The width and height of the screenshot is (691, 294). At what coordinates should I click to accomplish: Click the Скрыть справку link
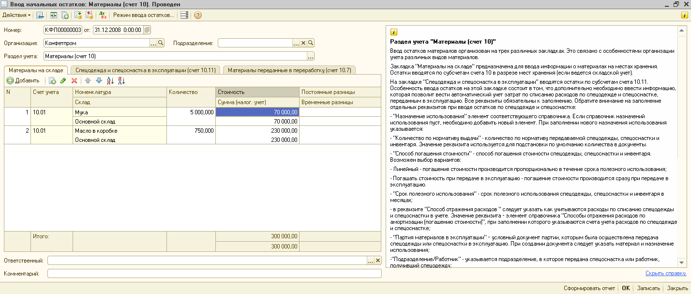(665, 273)
